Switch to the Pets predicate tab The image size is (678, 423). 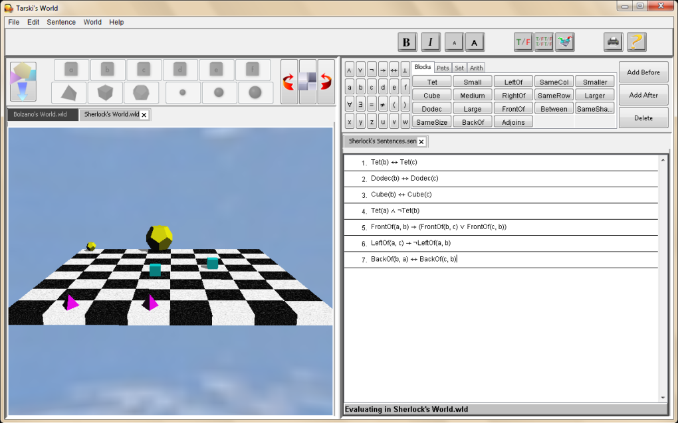tap(443, 68)
